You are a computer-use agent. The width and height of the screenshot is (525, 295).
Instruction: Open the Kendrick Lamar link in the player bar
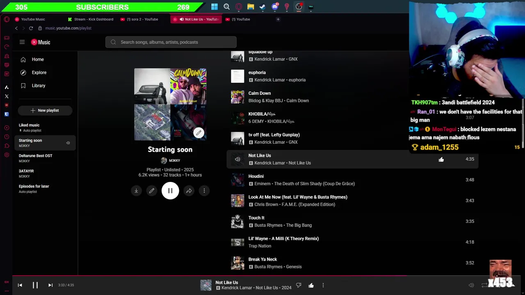[237, 288]
